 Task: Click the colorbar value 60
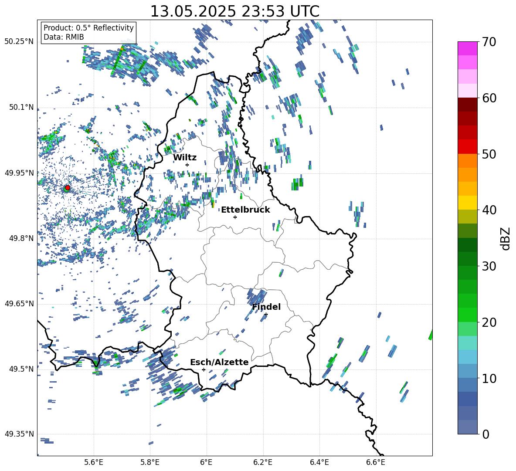point(489,98)
